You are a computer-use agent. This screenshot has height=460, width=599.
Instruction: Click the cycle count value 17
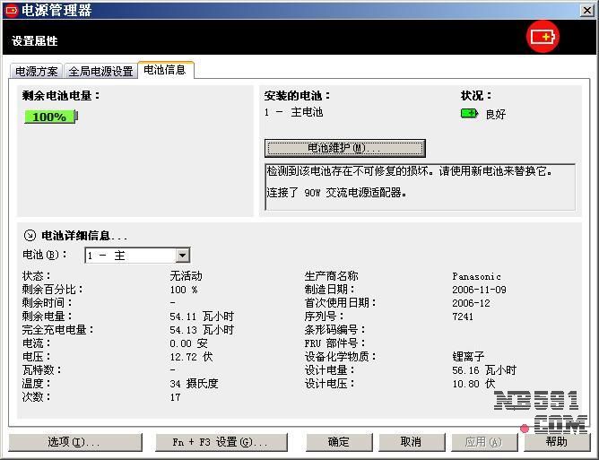point(176,397)
